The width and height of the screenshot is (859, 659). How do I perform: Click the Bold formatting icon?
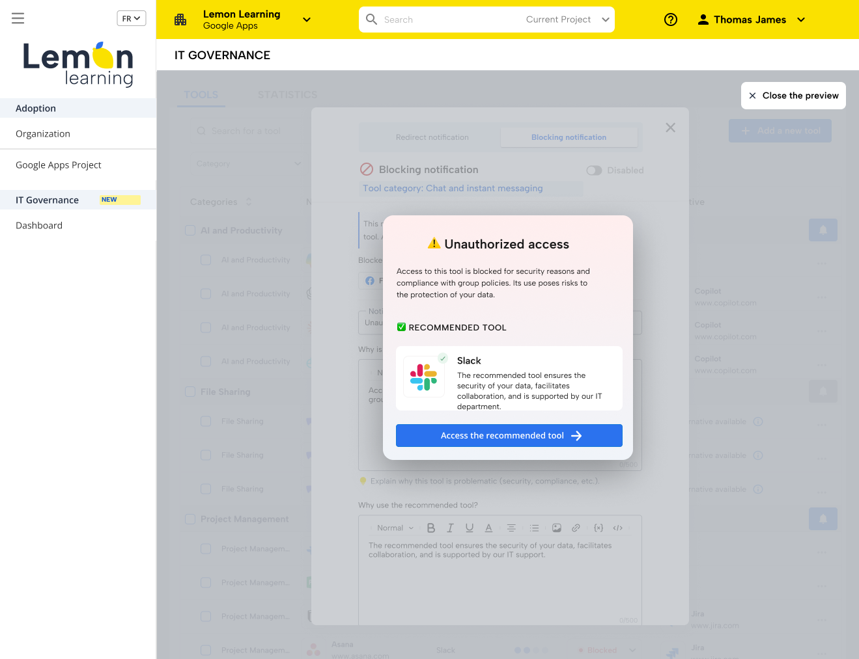tap(430, 528)
